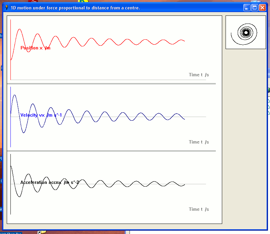Maximize the 1D motion window
The height and width of the screenshot is (234, 270).
[x=255, y=7]
